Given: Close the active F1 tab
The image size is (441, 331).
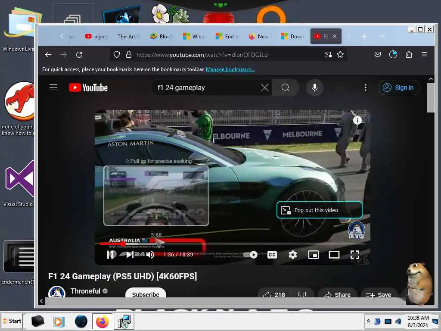Looking at the screenshot, I should 335,36.
